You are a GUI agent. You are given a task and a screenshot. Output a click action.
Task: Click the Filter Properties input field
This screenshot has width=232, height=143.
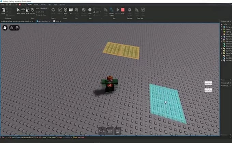click(x=226, y=86)
